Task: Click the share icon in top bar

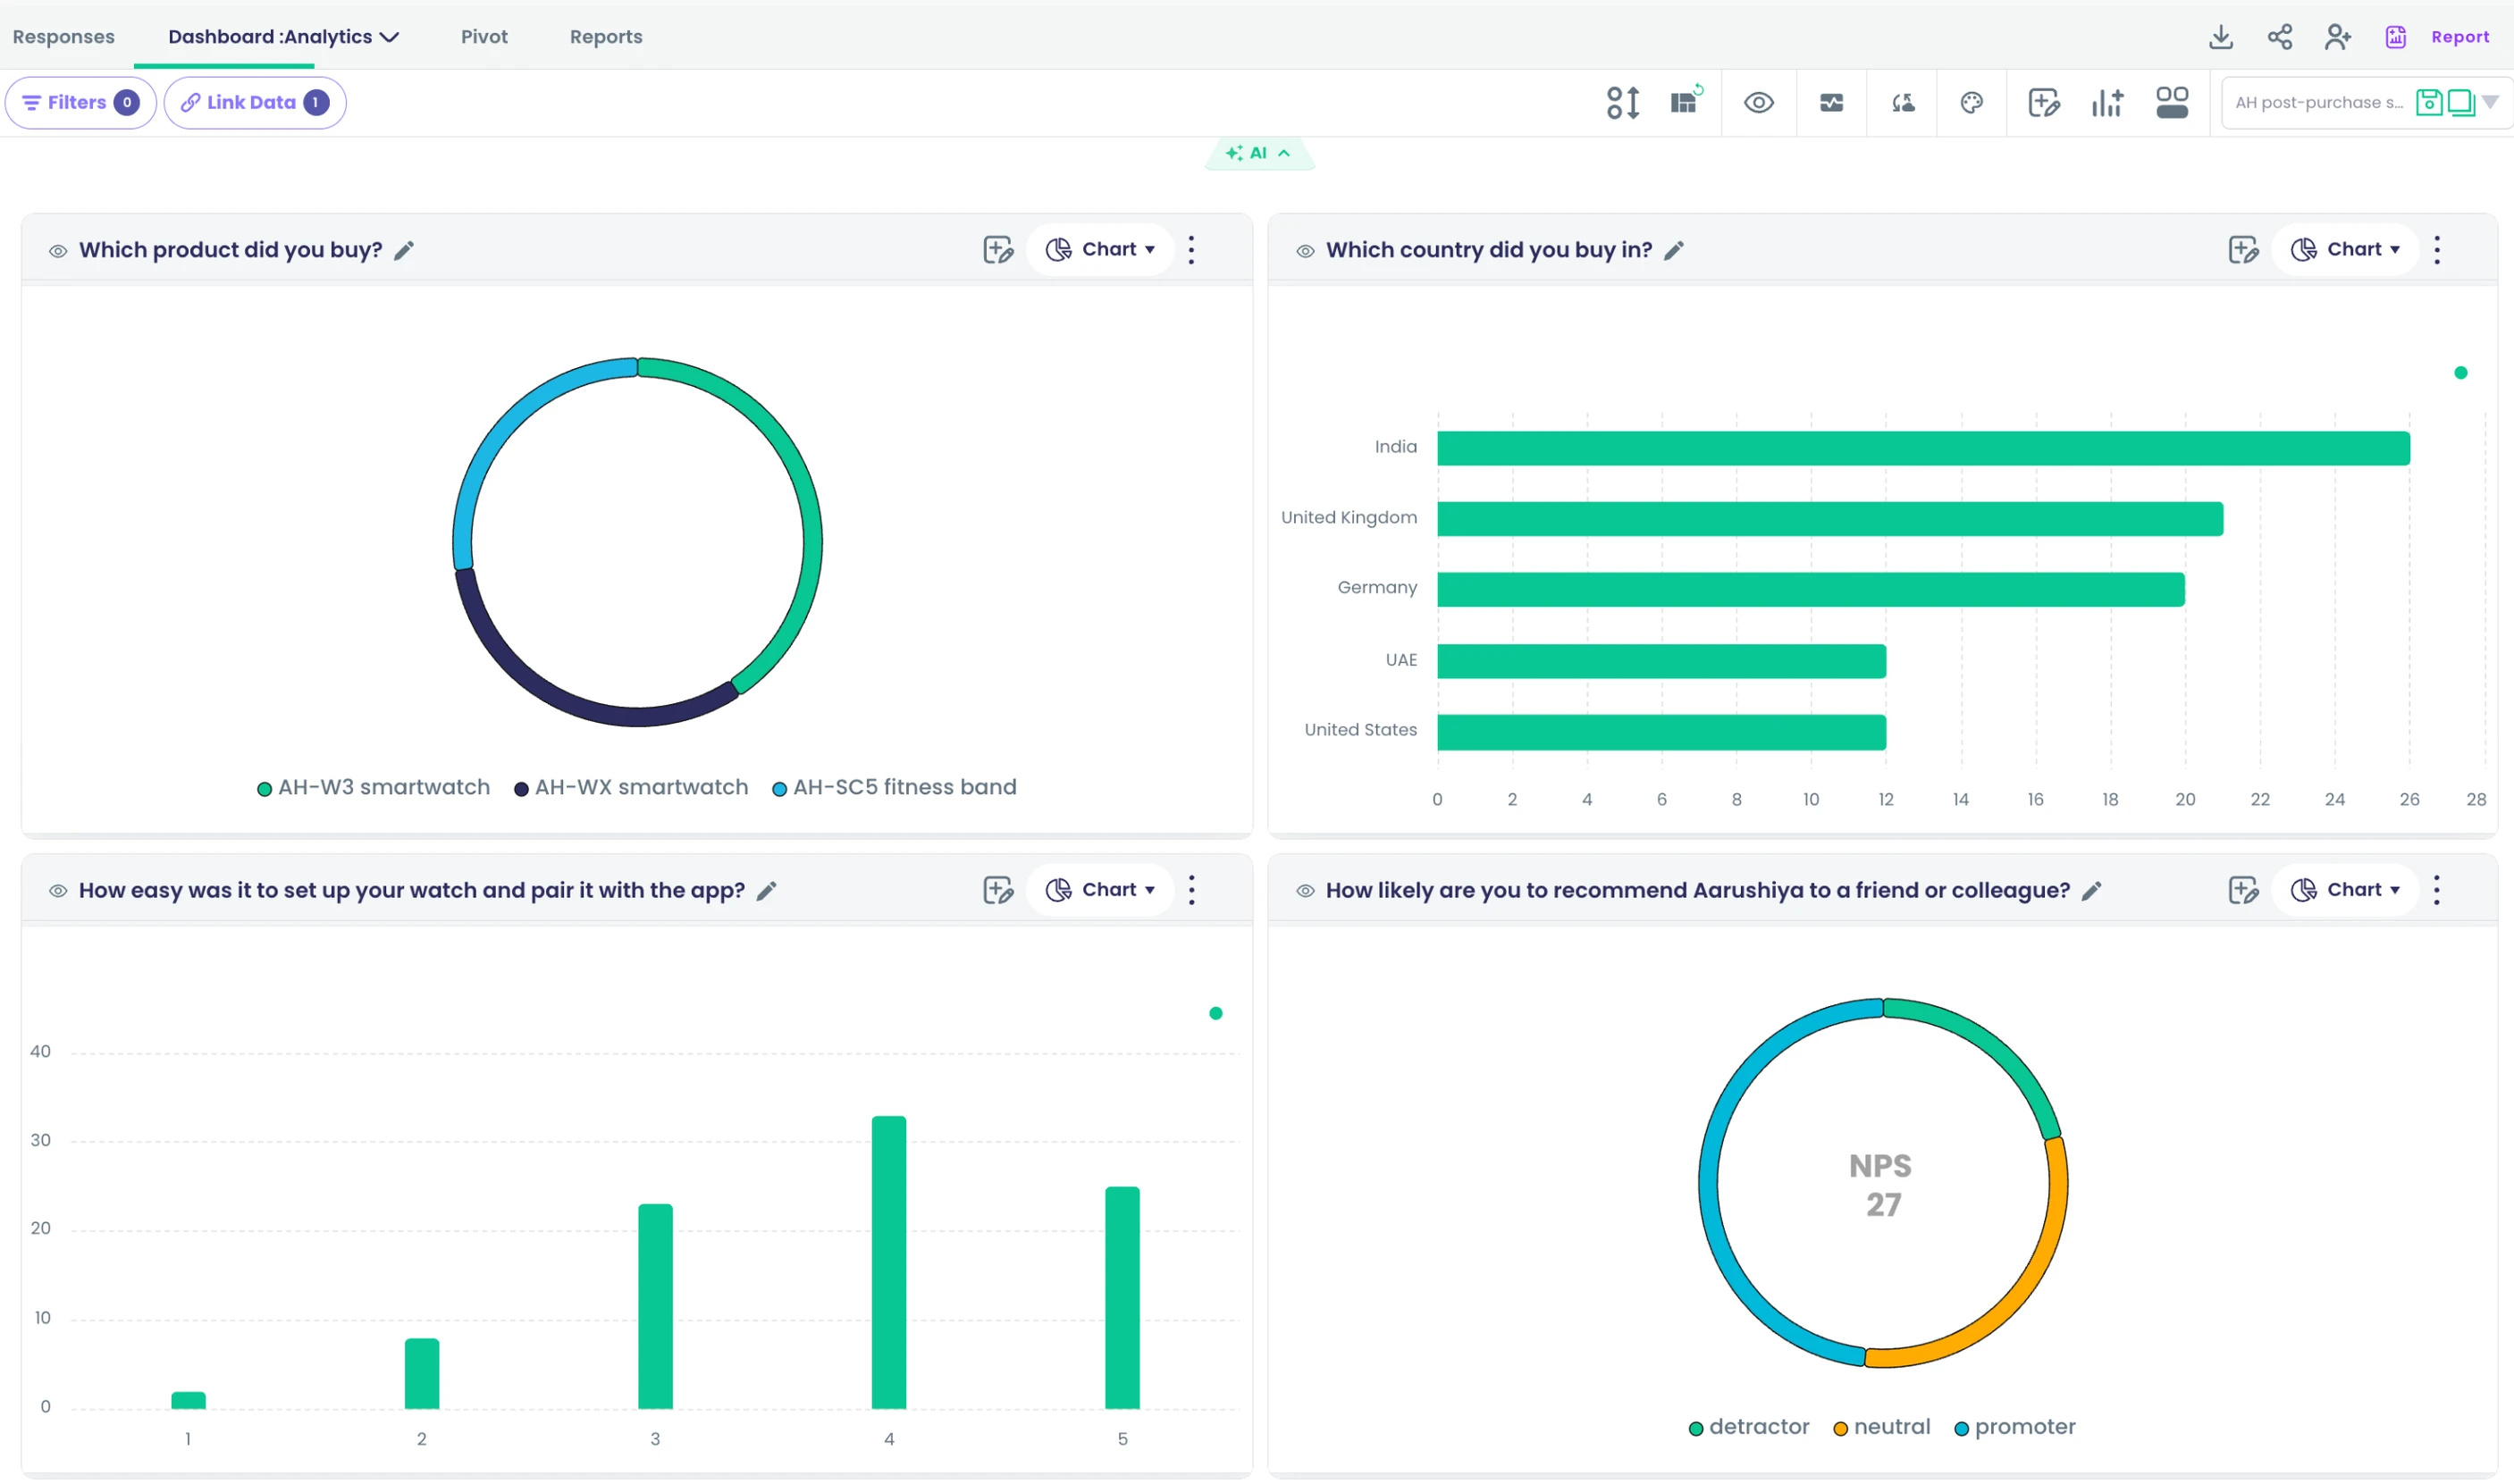Action: point(2279,37)
